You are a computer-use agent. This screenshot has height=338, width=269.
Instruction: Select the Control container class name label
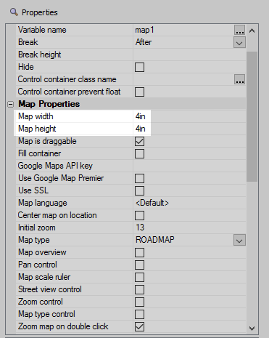pos(67,79)
